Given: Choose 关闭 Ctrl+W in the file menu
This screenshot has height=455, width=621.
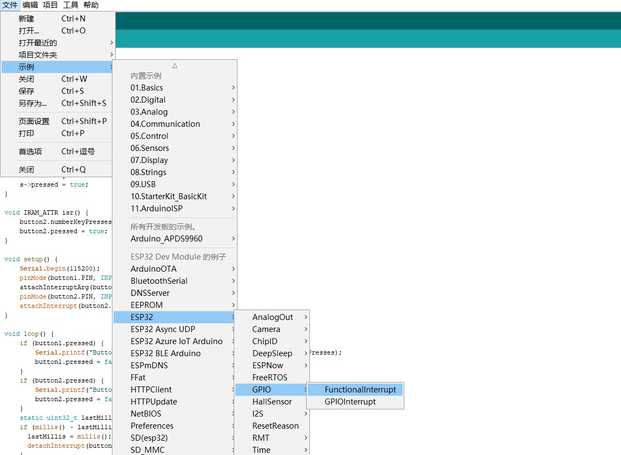Looking at the screenshot, I should coord(58,79).
